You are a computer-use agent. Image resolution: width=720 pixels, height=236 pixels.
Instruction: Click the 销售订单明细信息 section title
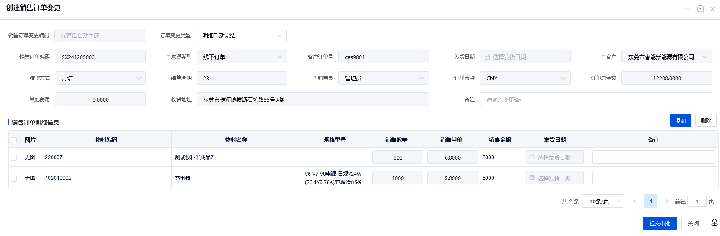[36, 122]
